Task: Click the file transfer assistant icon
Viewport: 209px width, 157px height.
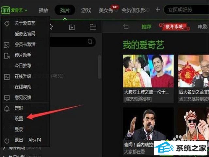Action: click(x=7, y=56)
